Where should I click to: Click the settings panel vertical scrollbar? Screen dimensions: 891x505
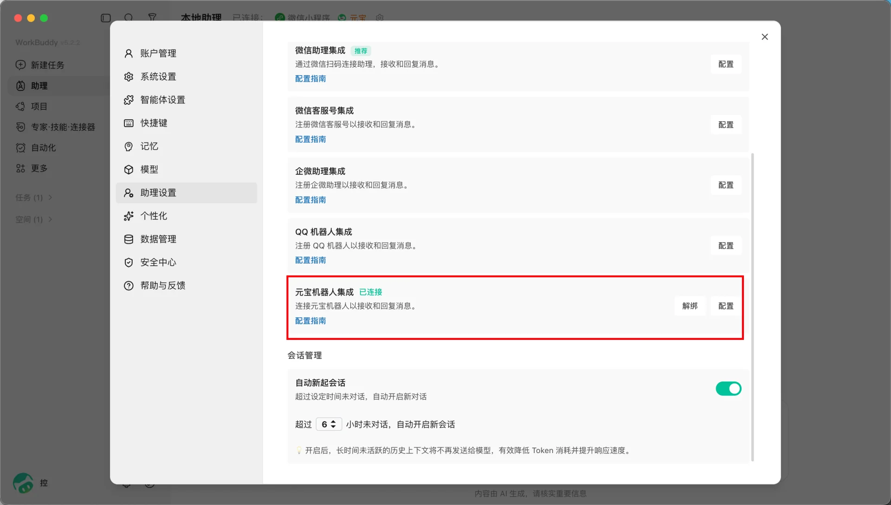pyautogui.click(x=752, y=307)
